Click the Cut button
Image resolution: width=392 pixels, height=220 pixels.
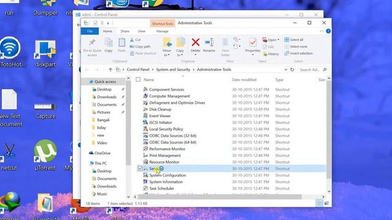tap(135, 40)
